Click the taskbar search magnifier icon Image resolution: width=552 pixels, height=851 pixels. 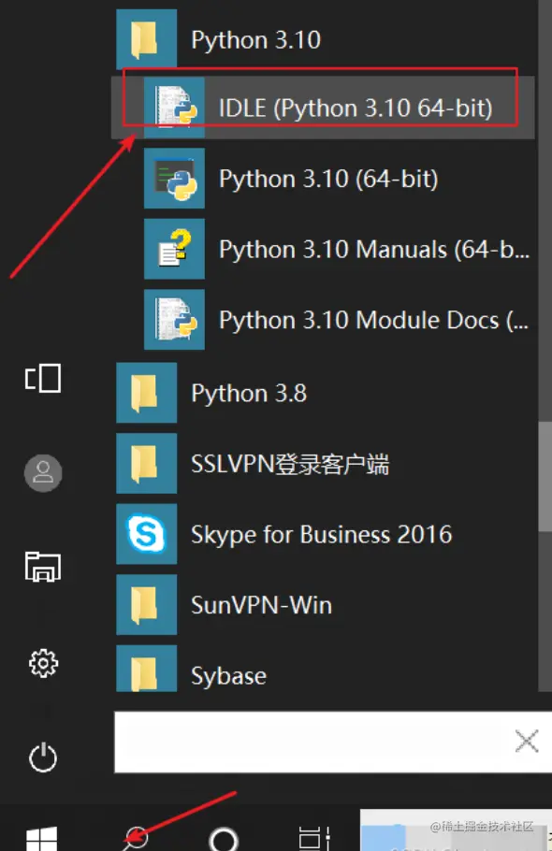pos(136,839)
